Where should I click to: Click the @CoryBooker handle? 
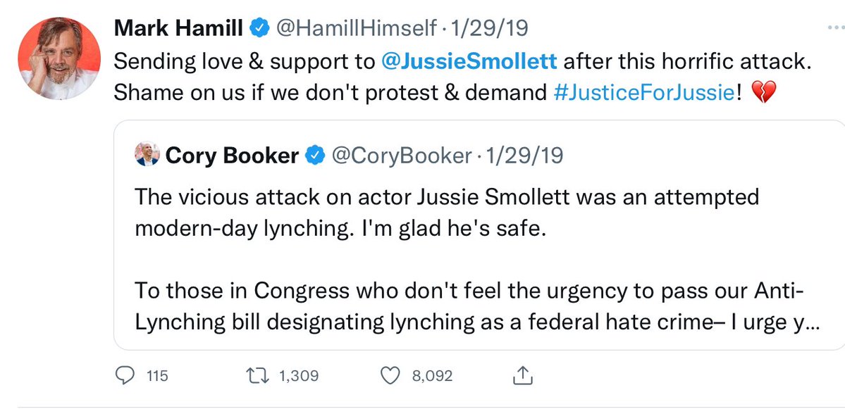(x=400, y=156)
